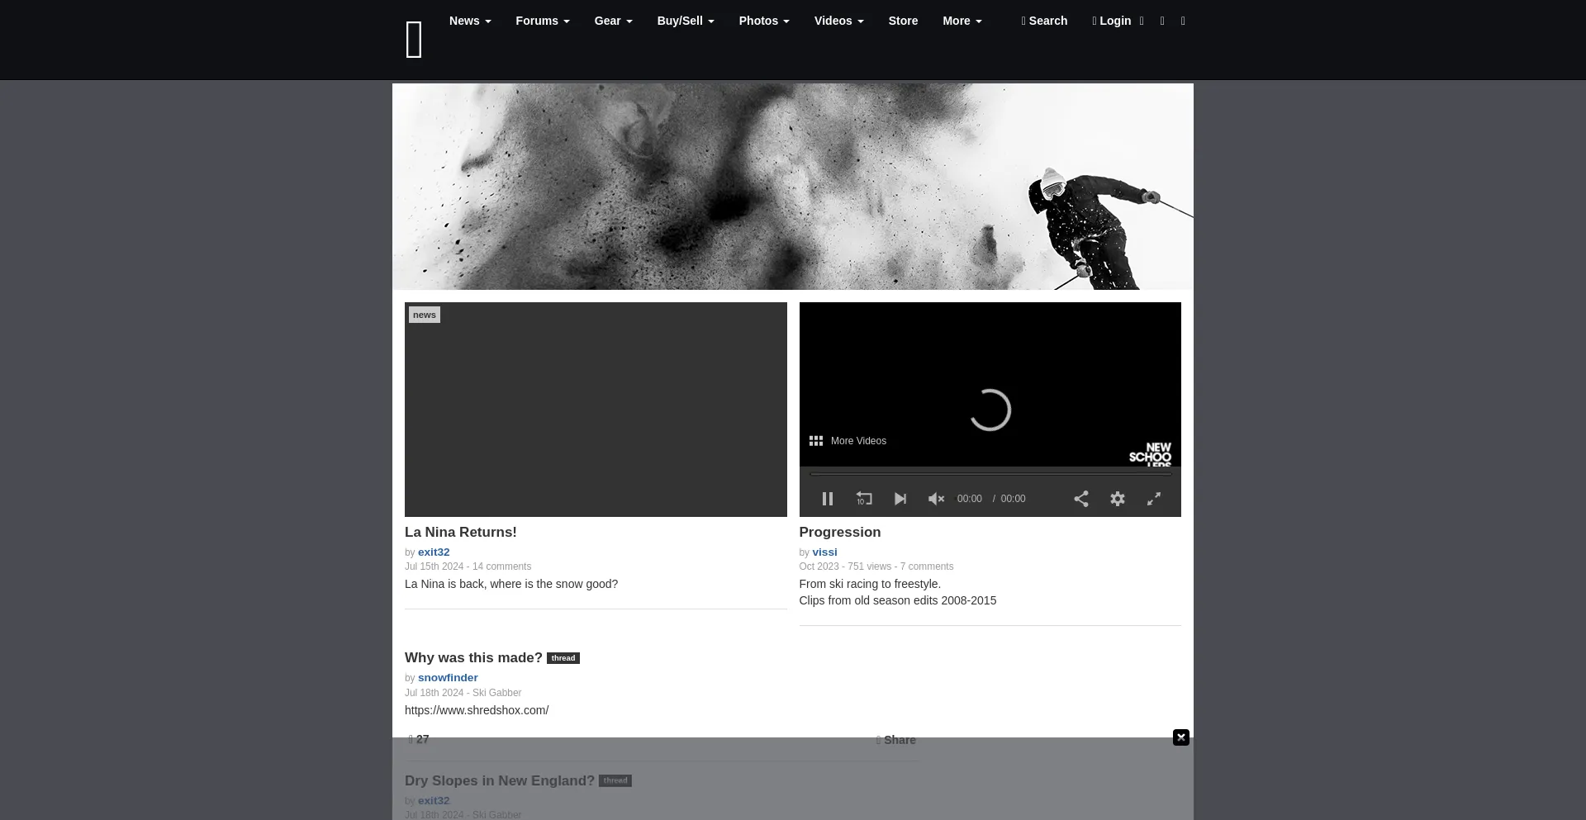The image size is (1586, 820).
Task: Rewind video ten seconds
Action: [864, 499]
